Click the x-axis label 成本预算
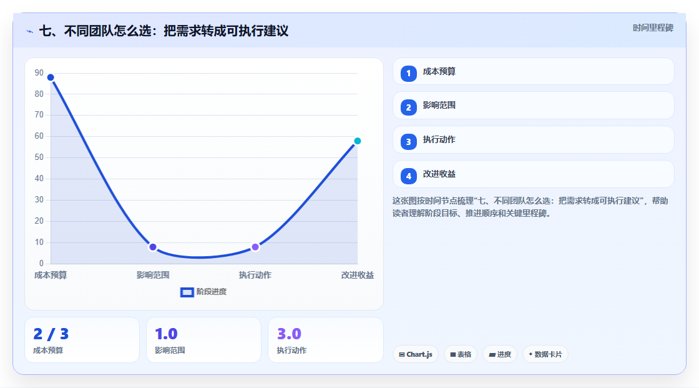699x388 pixels. pos(51,275)
